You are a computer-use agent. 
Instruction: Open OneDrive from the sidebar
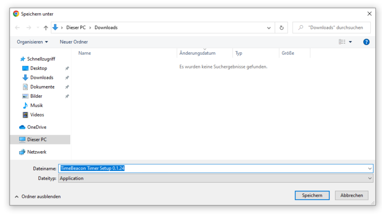coord(37,127)
